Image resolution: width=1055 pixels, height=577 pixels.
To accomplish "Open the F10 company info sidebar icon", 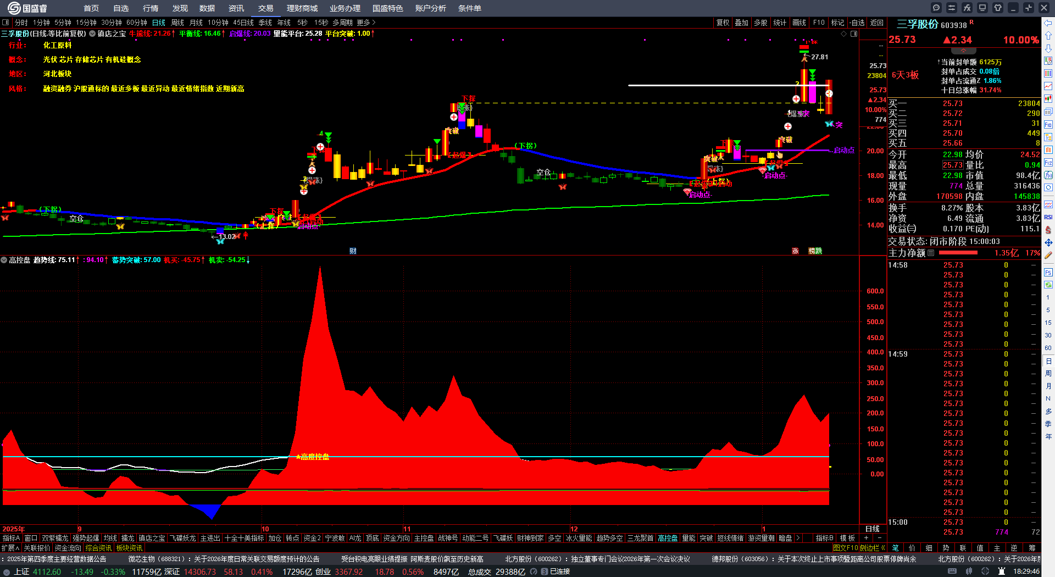I will click(x=1048, y=125).
